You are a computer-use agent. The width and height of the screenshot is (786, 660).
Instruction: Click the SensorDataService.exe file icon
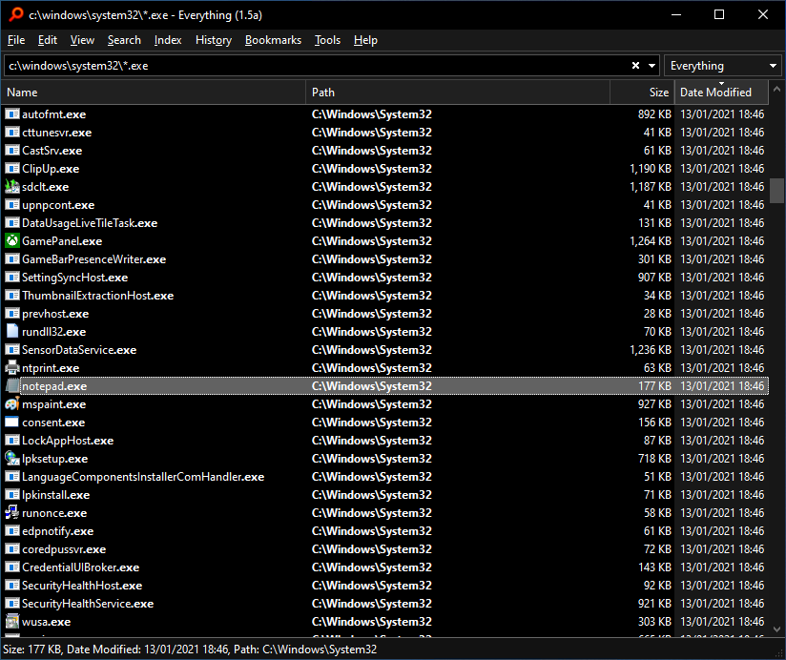pyautogui.click(x=12, y=350)
